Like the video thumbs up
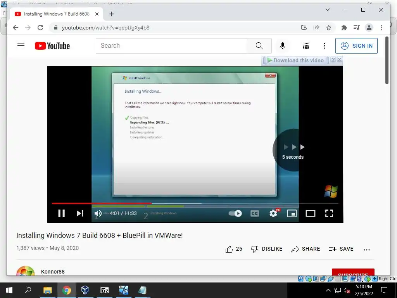 tap(234, 249)
